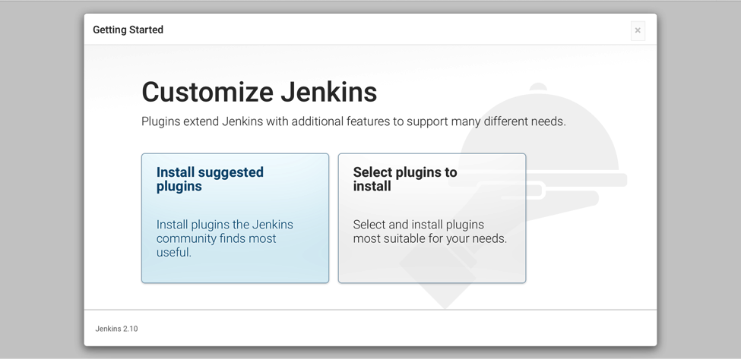Click the "Plugins extend Jenkins" subtitle sentence
The width and height of the screenshot is (741, 359).
tap(353, 121)
